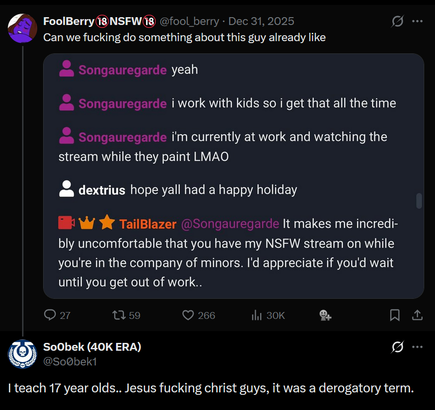Click the TailBlazer username in chat
Screen dimensions: 435x410
point(147,224)
